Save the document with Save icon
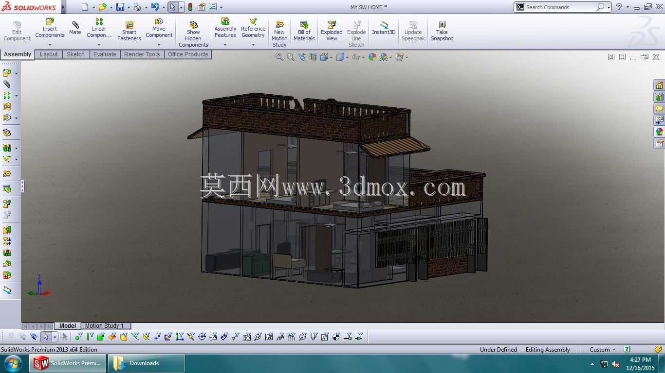 (x=120, y=7)
